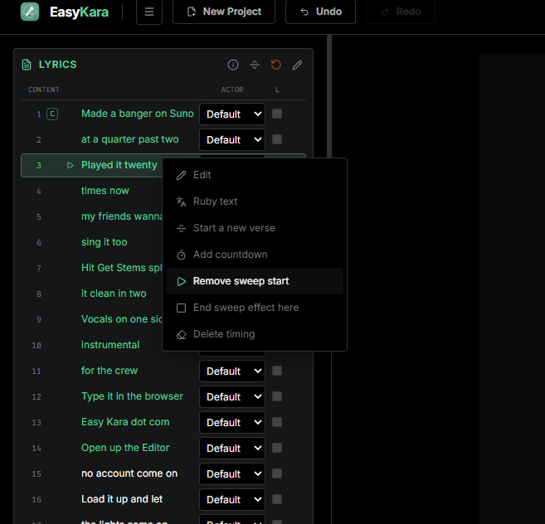Open actor dropdown for Type it in the browser
The height and width of the screenshot is (524, 545).
pyautogui.click(x=232, y=397)
